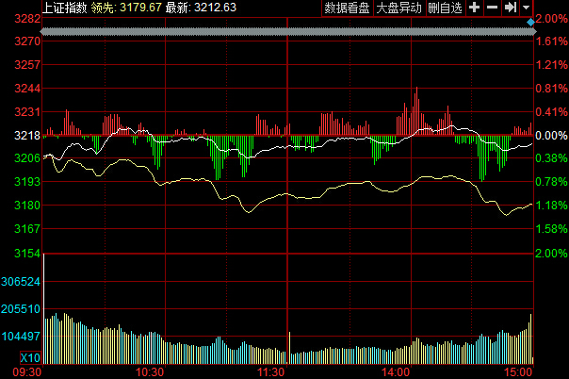Click the 3218 baseline price label
This screenshot has width=569, height=379.
coord(27,136)
